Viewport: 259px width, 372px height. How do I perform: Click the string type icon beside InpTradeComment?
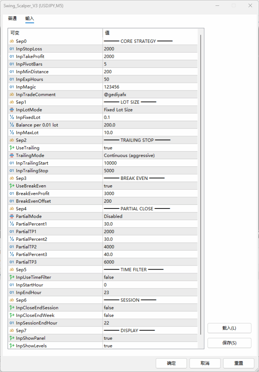(x=12, y=95)
